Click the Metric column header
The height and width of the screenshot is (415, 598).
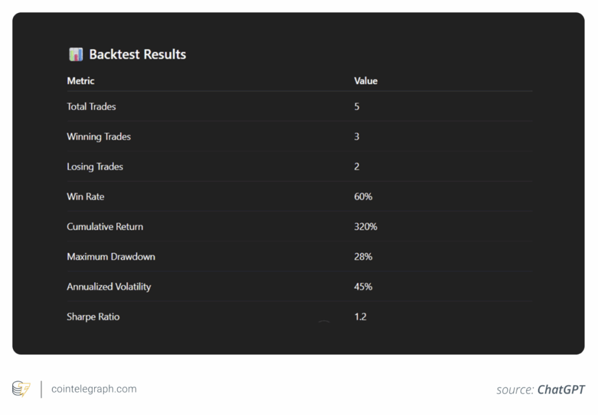(x=81, y=81)
